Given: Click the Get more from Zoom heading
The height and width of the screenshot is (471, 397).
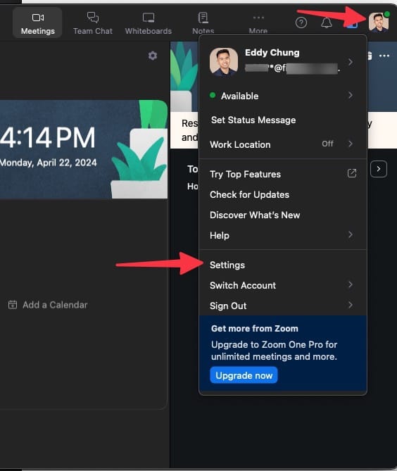Looking at the screenshot, I should (x=255, y=329).
